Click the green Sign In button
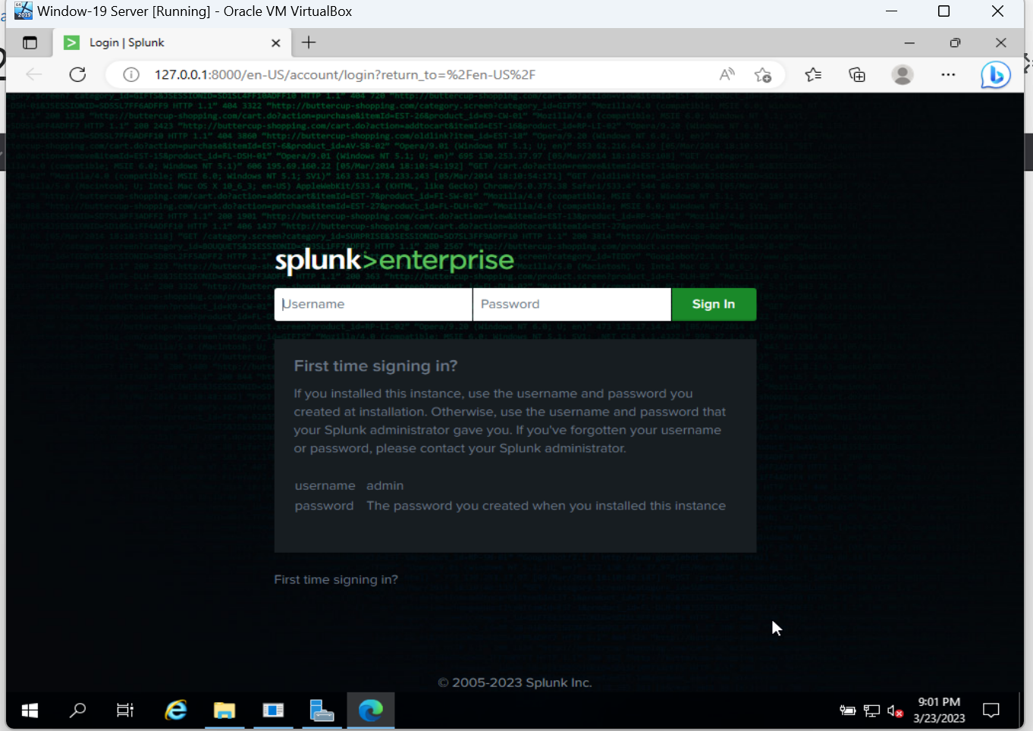This screenshot has height=731, width=1033. 714,304
